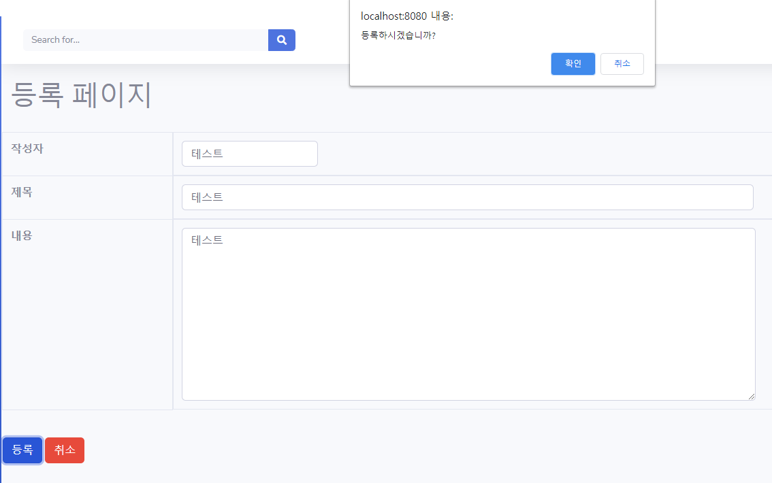Image resolution: width=772 pixels, height=483 pixels.
Task: Click the 제목 label text
Action: pyautogui.click(x=22, y=192)
